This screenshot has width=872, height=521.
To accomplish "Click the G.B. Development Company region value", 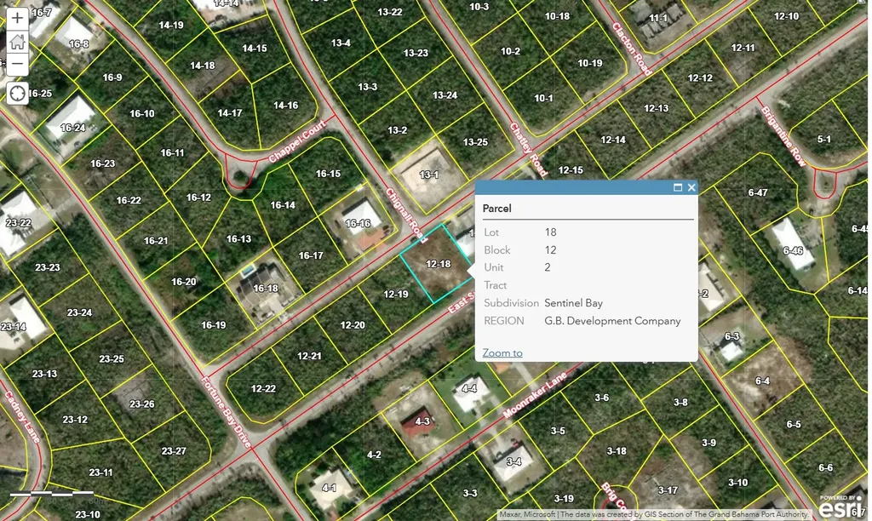I will coord(612,321).
